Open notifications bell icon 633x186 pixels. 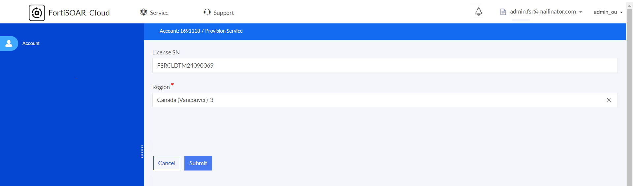tap(479, 12)
